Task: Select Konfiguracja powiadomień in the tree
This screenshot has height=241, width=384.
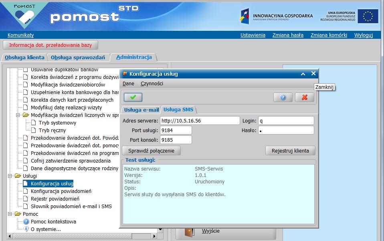Action: point(61,191)
